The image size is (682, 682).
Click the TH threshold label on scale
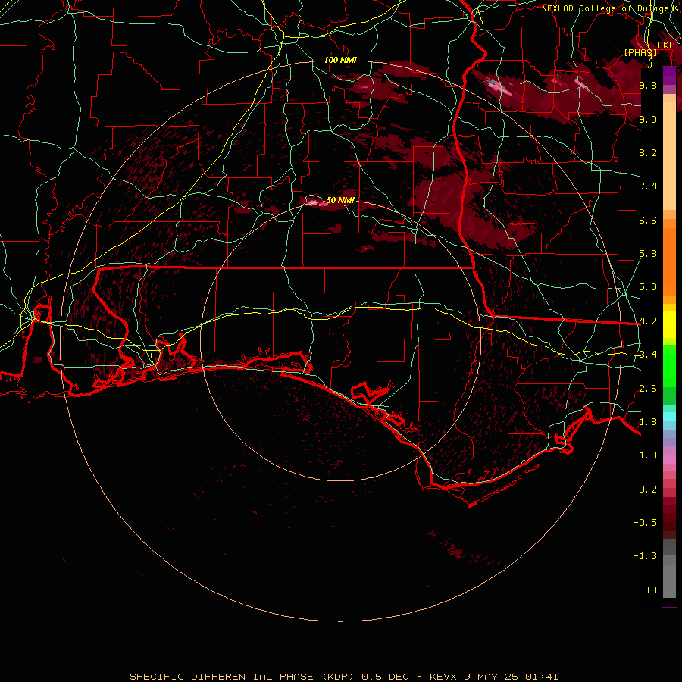(651, 590)
